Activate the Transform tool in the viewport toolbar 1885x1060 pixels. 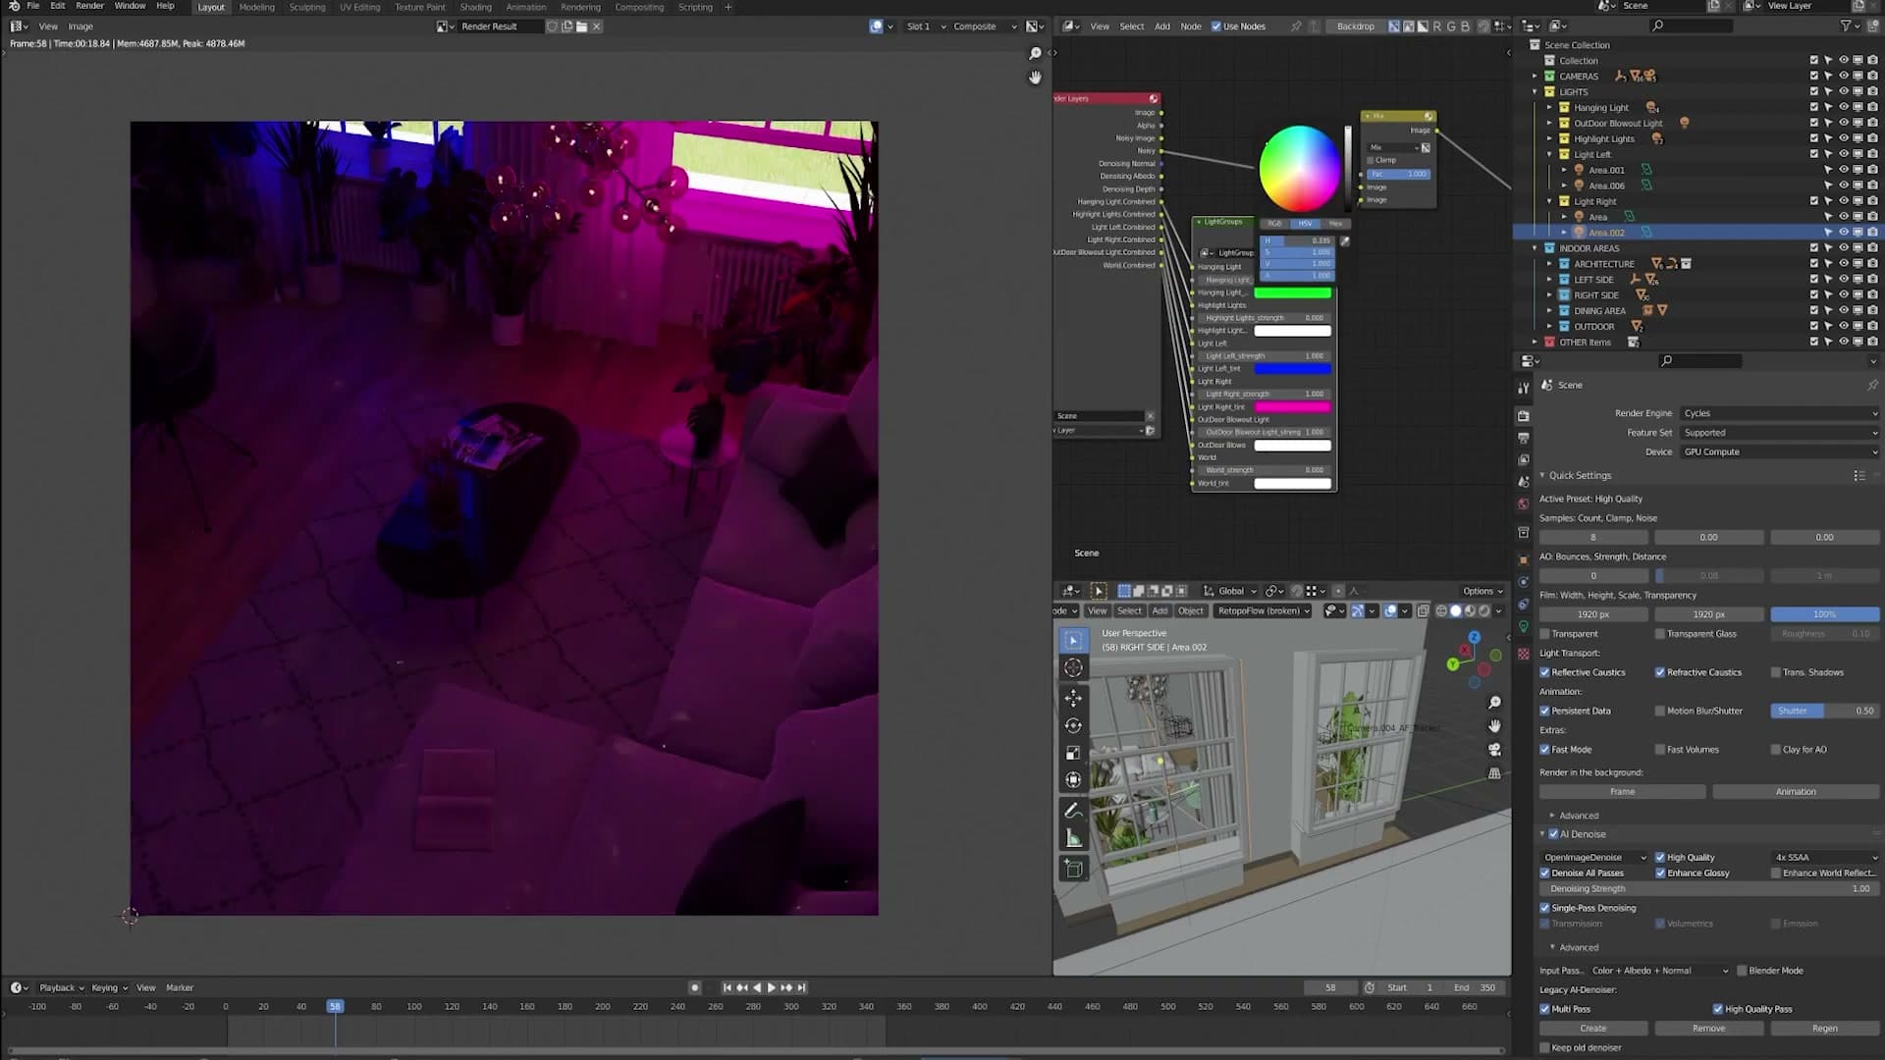1073,780
